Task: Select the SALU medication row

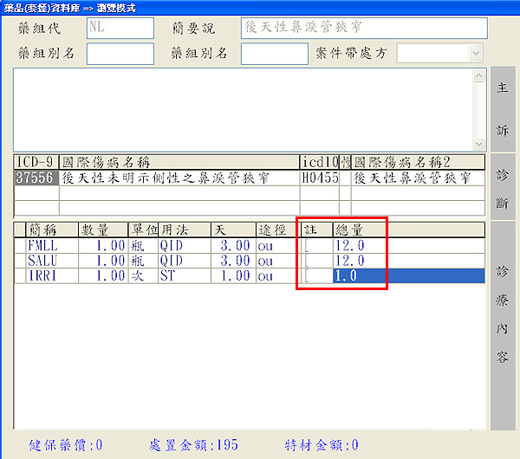Action: pyautogui.click(x=45, y=261)
